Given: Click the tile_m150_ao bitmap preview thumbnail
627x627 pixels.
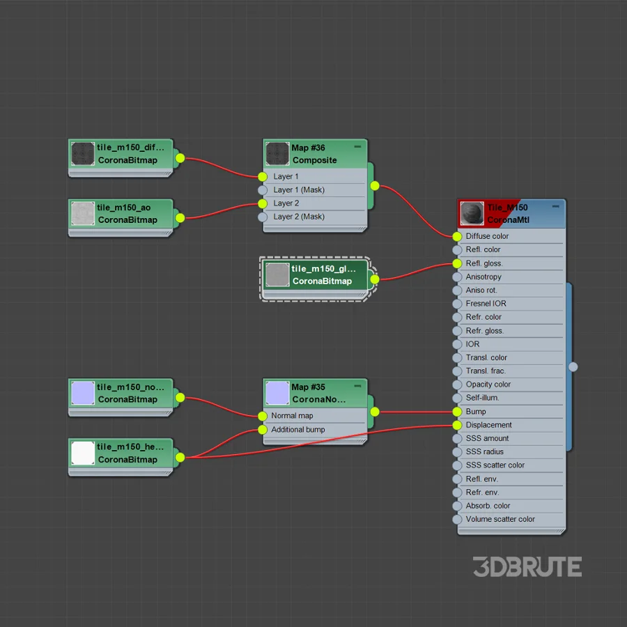Looking at the screenshot, I should point(83,214).
